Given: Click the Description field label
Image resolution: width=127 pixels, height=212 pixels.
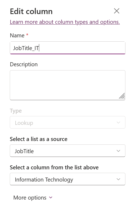Looking at the screenshot, I should [x=24, y=64].
